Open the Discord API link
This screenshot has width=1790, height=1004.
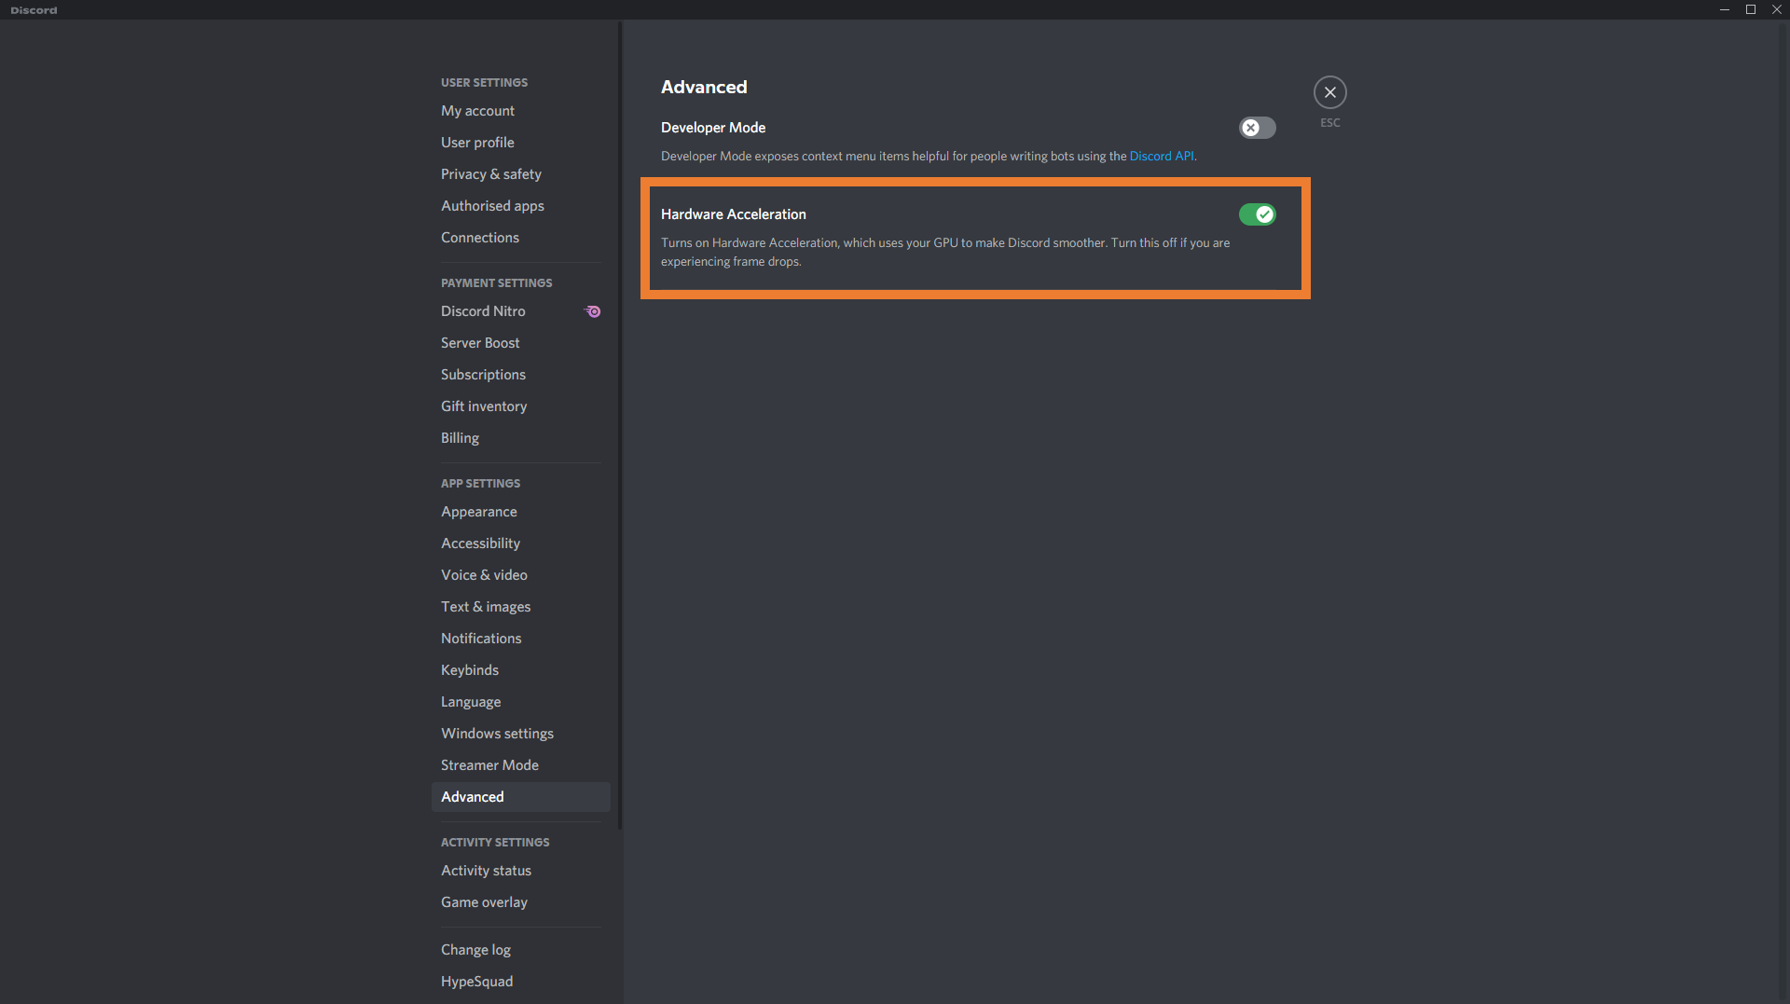point(1161,157)
